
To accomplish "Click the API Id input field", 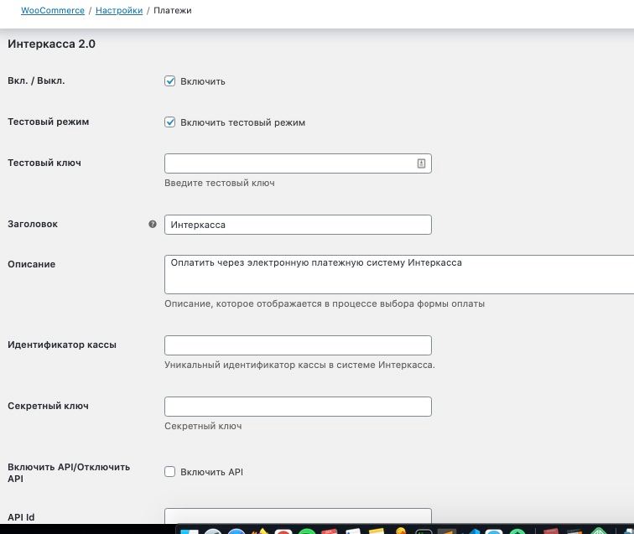I will 298,516.
